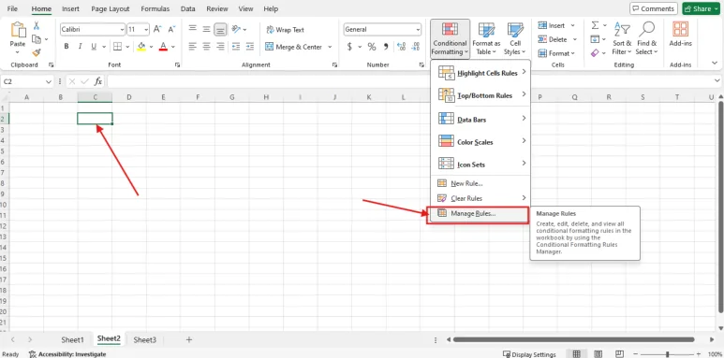Switch to the Formulas ribbon tab
724x358 pixels.
pyautogui.click(x=155, y=8)
